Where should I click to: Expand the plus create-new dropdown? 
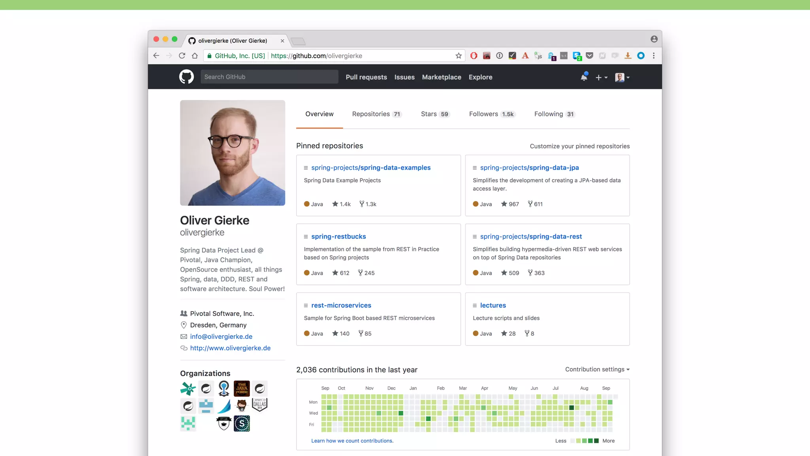601,78
